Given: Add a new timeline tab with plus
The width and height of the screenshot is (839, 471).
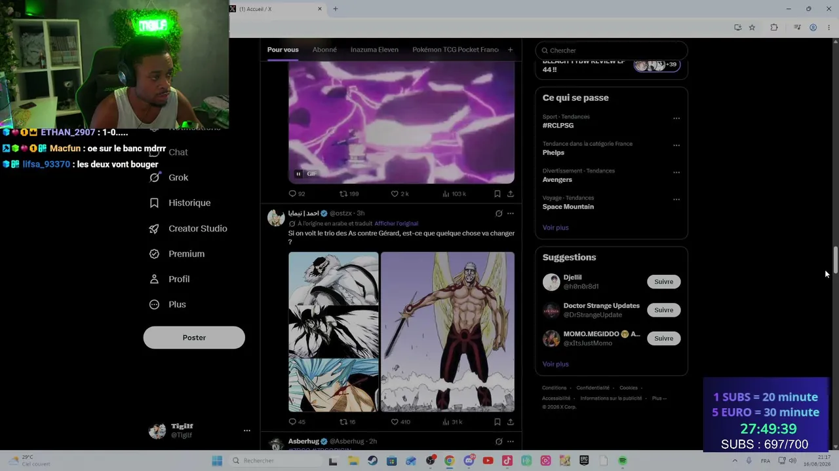Looking at the screenshot, I should coord(510,50).
